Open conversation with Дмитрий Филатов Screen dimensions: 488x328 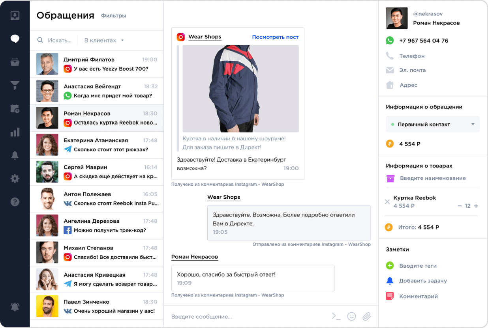97,64
